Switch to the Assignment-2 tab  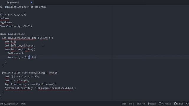click(x=13, y=2)
